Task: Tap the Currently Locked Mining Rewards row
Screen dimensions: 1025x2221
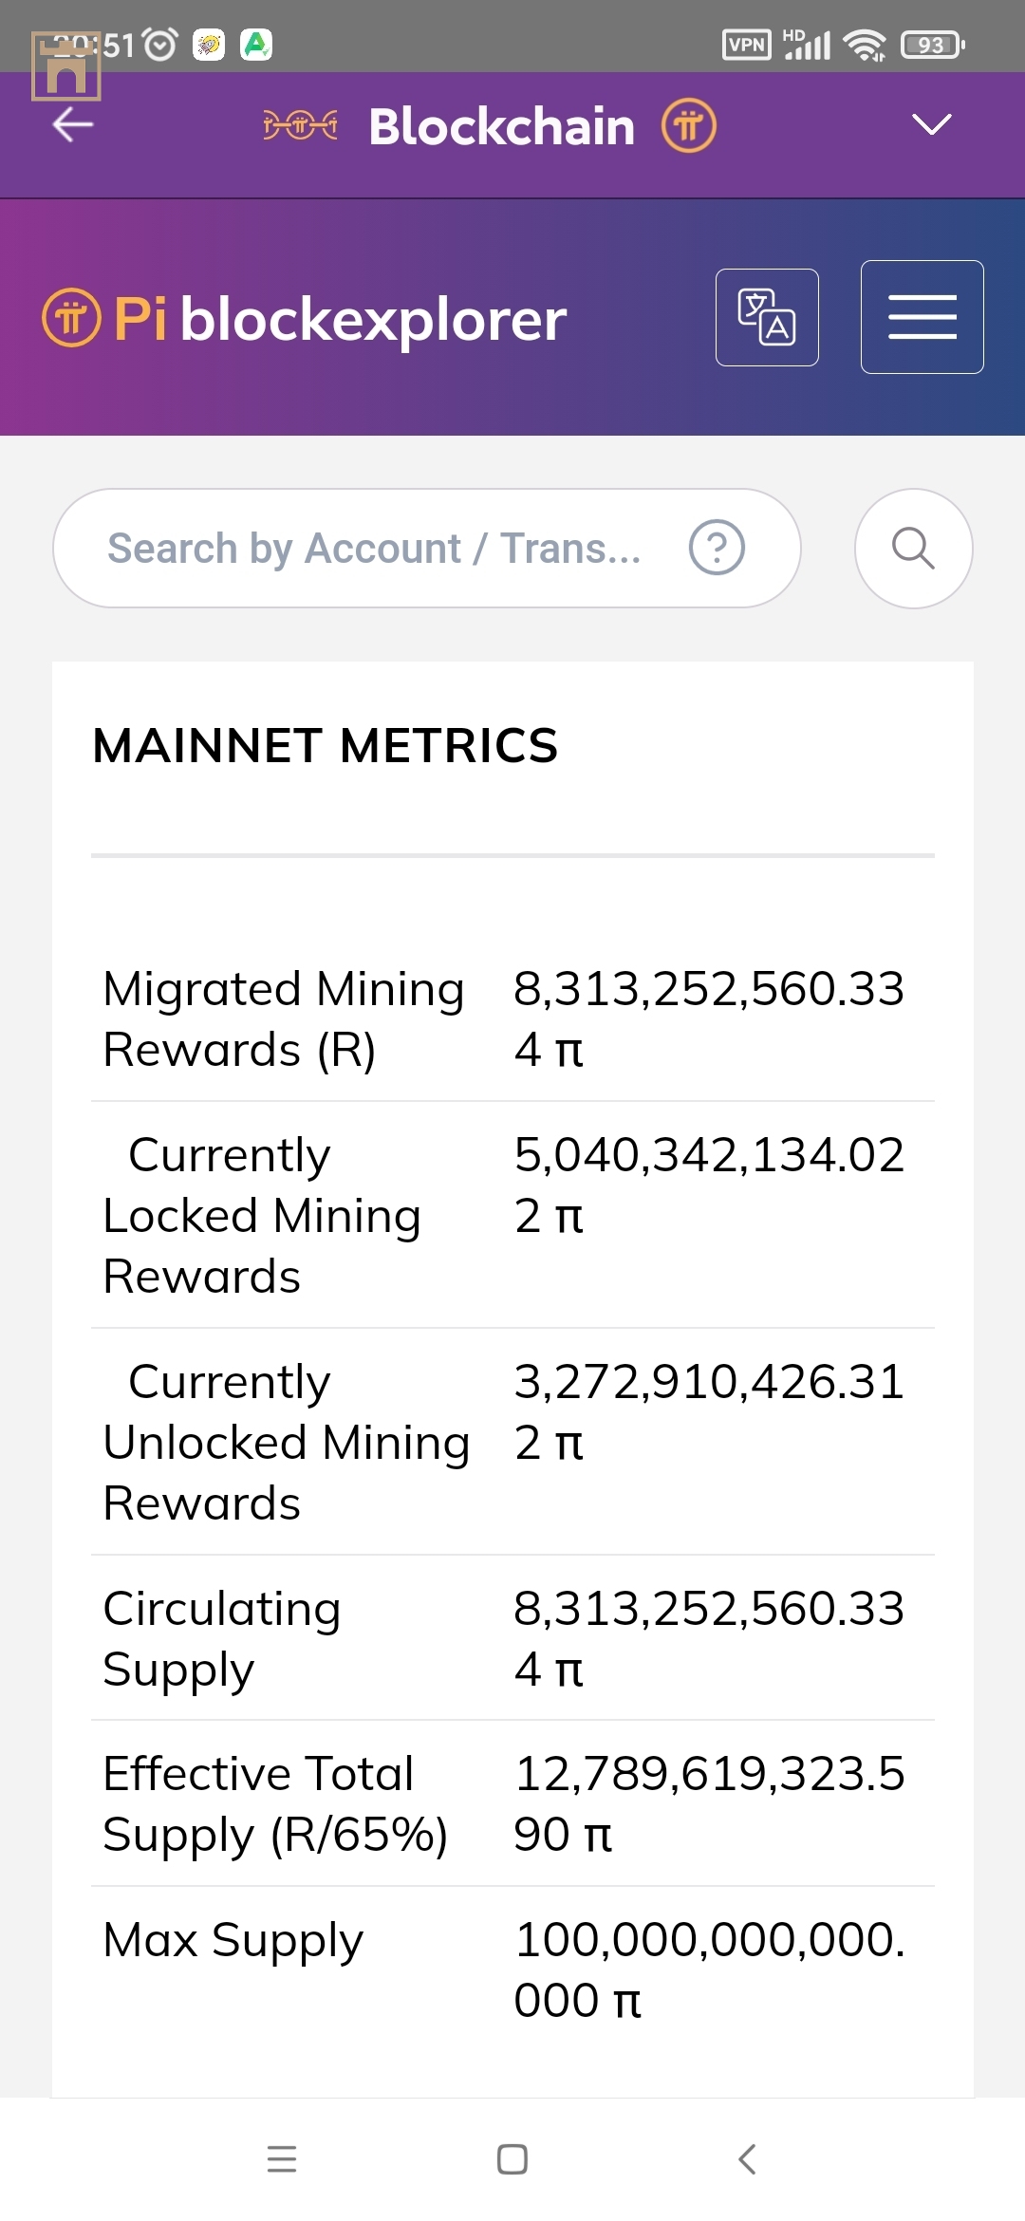Action: tap(512, 1215)
